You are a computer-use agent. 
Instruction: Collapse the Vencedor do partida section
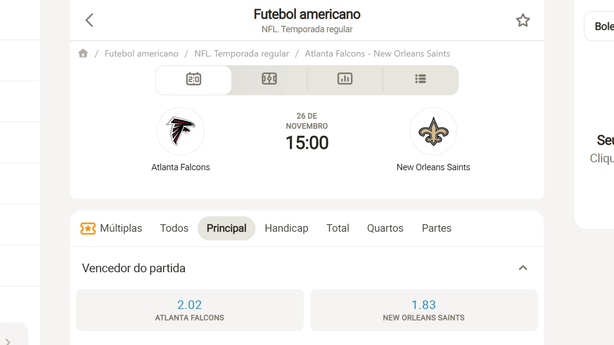(x=523, y=268)
